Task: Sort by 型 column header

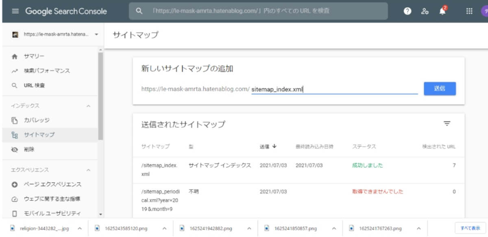Action: pos(190,147)
